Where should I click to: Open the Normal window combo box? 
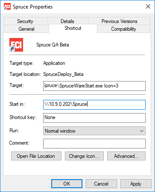coord(94,131)
